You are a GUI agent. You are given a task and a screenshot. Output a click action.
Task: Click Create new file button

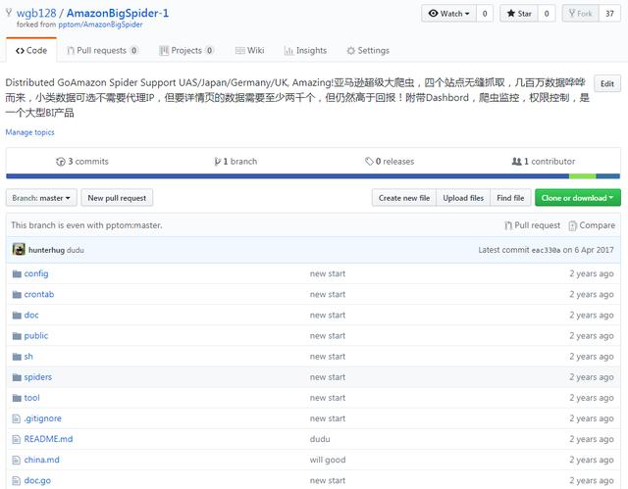click(404, 198)
